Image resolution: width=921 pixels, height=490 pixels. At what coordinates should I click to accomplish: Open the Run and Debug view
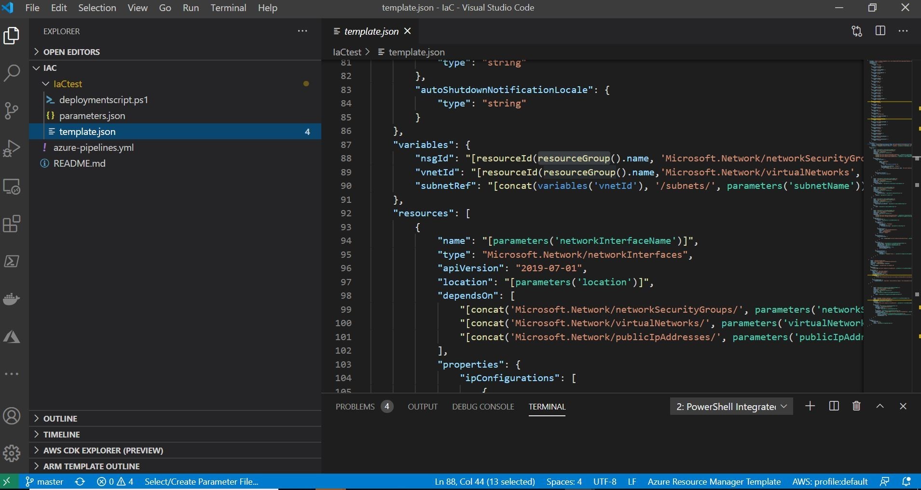(x=12, y=148)
